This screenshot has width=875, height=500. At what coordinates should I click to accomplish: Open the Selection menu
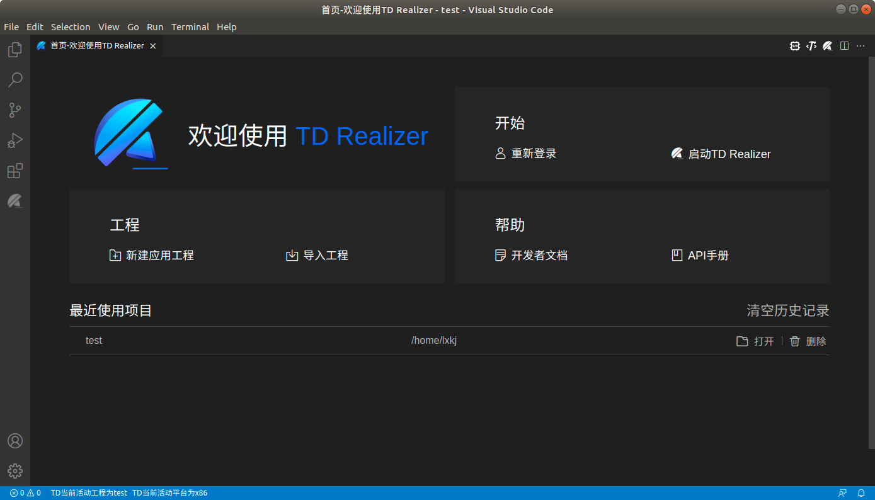[x=71, y=27]
